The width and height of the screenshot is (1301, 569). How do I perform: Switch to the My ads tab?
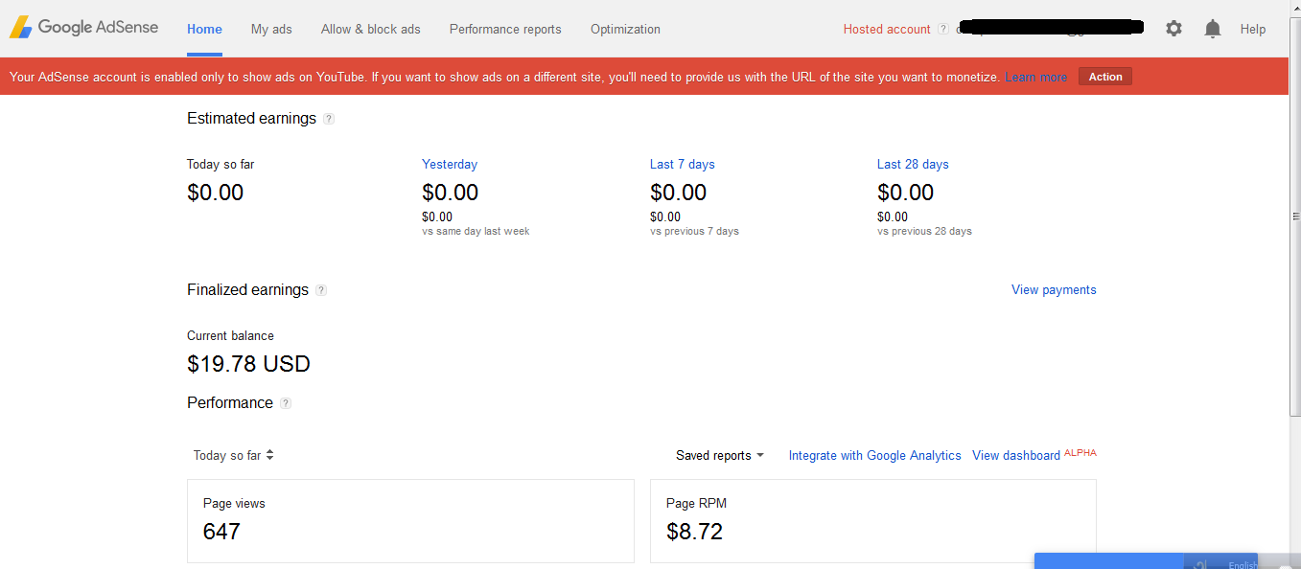[271, 30]
